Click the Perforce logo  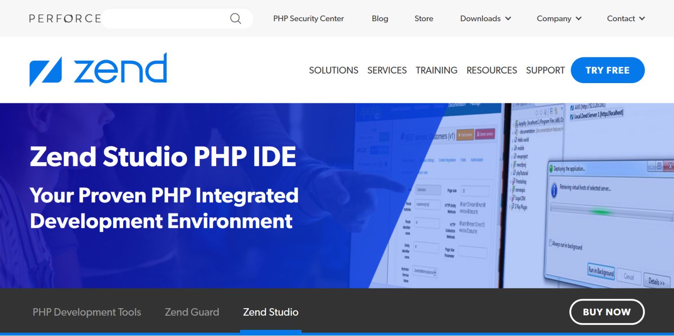pos(64,18)
